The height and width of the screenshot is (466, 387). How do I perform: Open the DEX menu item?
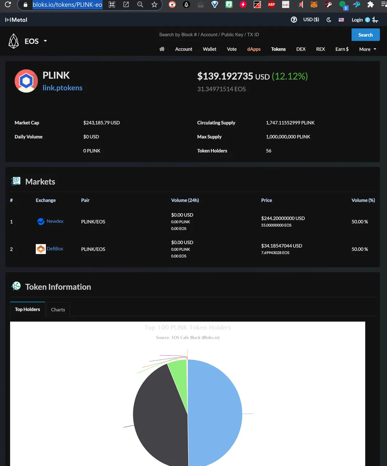(x=301, y=49)
